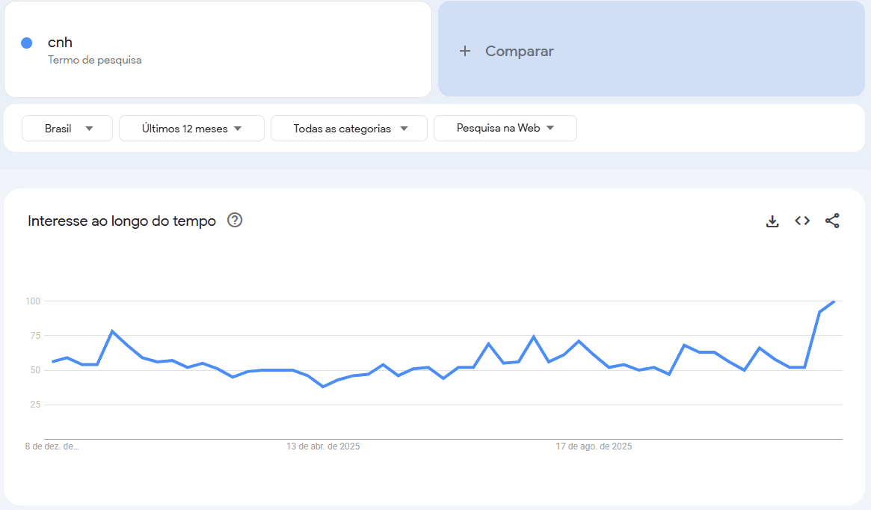Click the share icon for the chart

(x=832, y=221)
